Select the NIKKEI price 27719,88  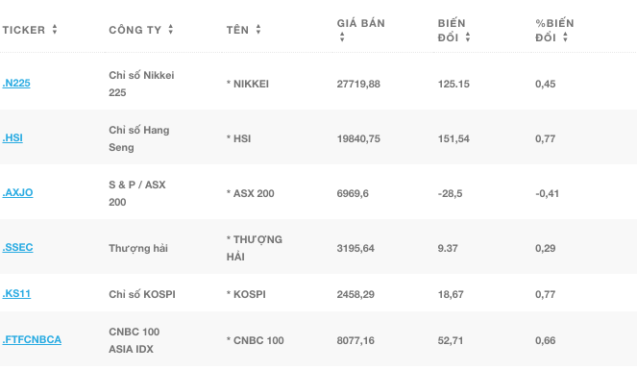coord(358,84)
